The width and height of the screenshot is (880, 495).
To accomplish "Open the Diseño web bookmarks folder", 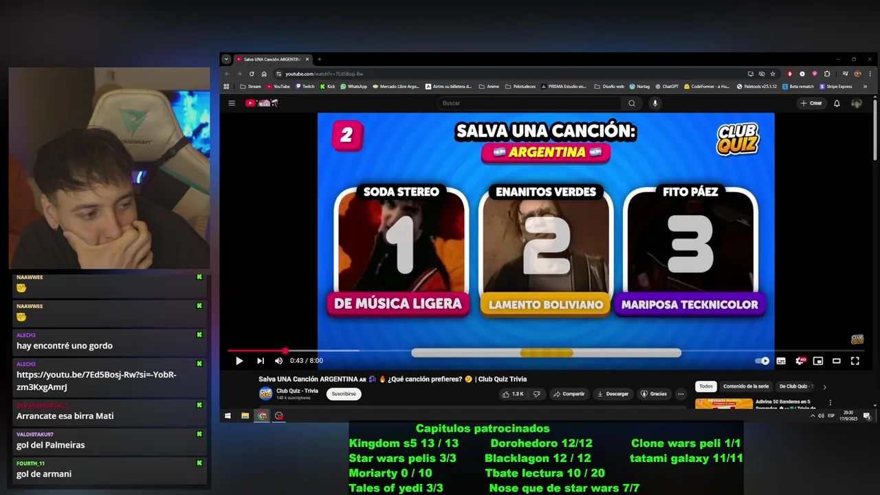I will (609, 87).
